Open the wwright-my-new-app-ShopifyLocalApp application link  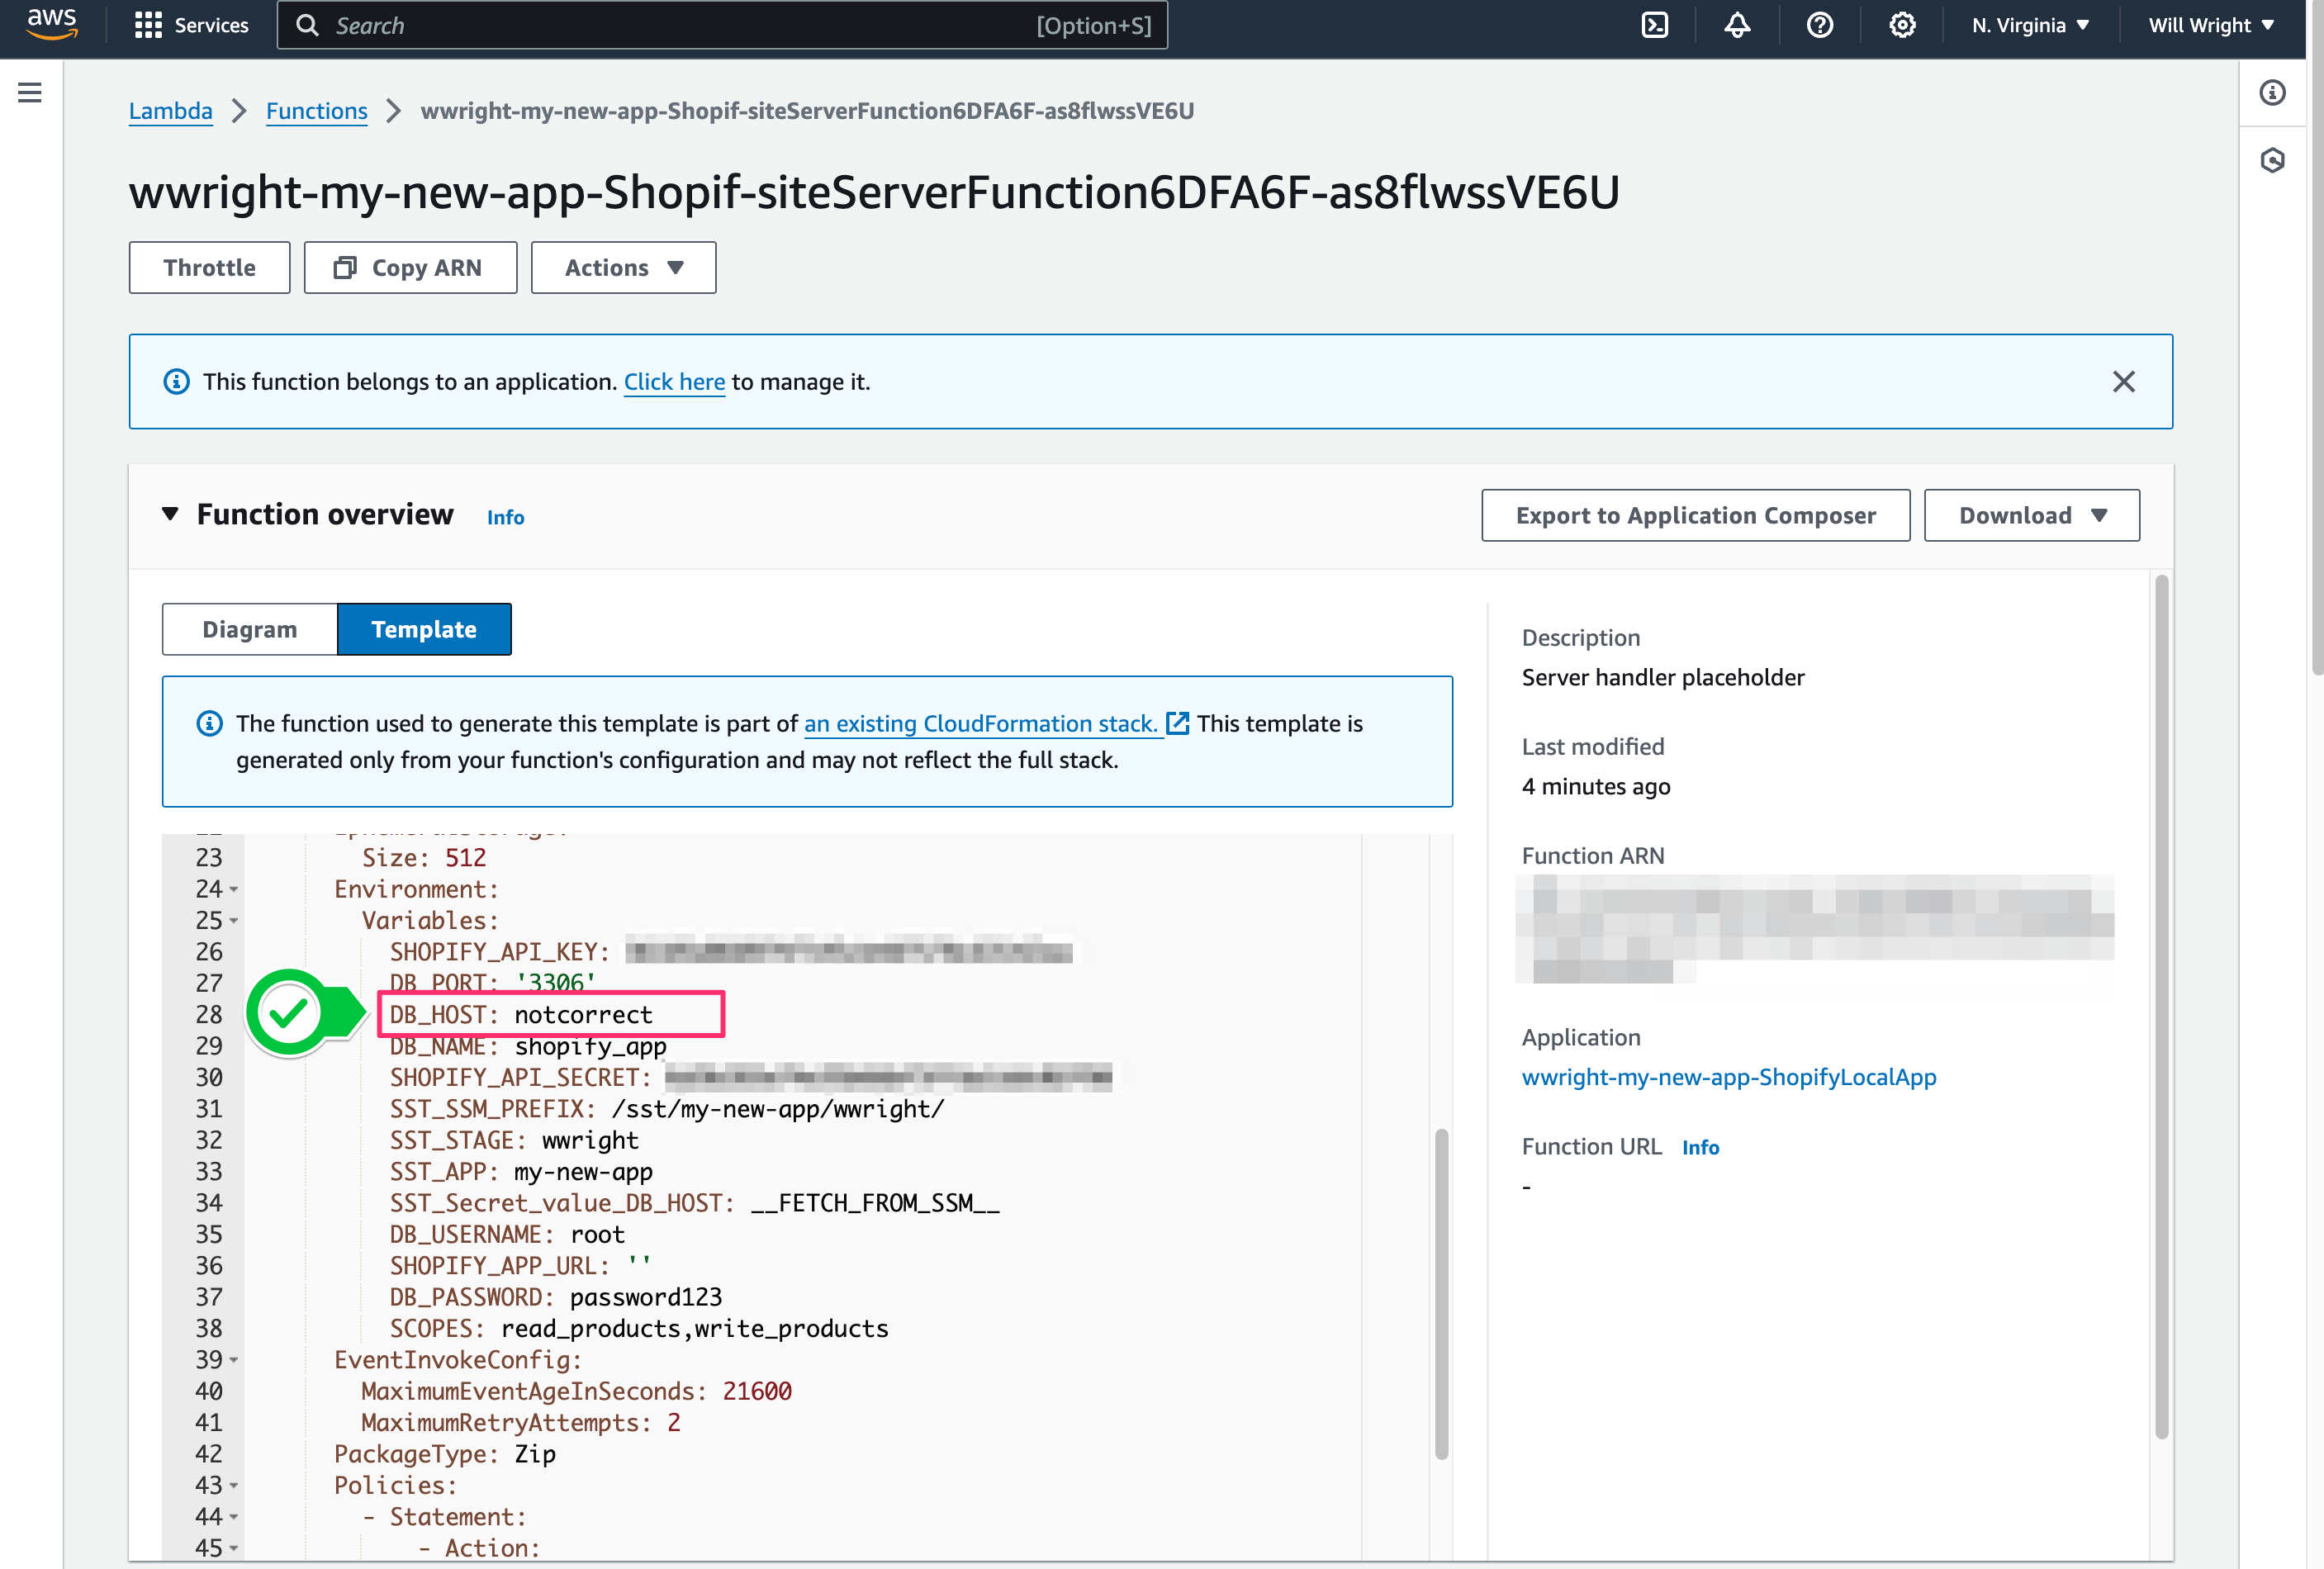[1729, 1077]
